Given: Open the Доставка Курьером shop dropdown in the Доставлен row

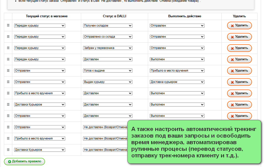Looking at the screenshot, I should coord(40,105).
